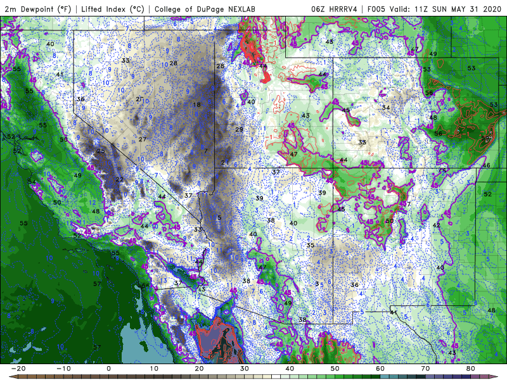
Task: Click the "2m Dewpoint (°F)" title text
Action: coord(38,9)
